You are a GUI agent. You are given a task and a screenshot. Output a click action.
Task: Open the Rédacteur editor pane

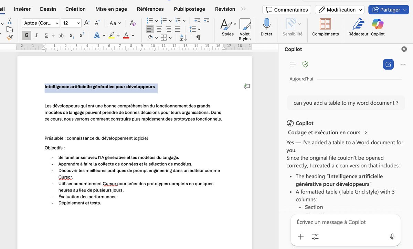[358, 27]
